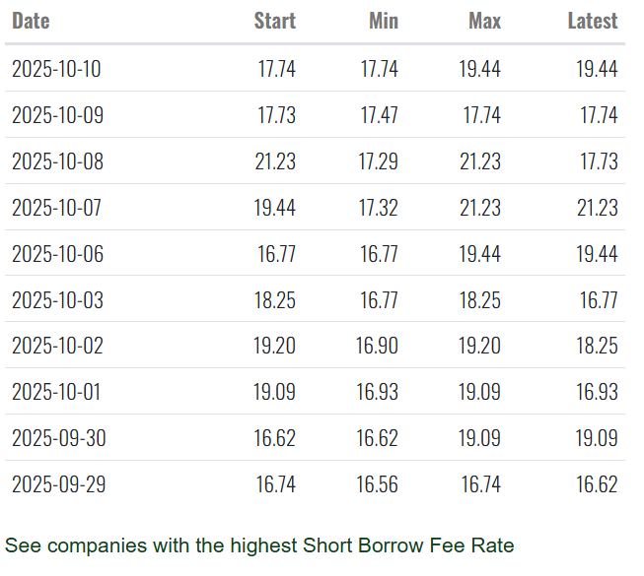The width and height of the screenshot is (644, 576).
Task: Select the 2025-10-10 date cell
Action: [56, 69]
